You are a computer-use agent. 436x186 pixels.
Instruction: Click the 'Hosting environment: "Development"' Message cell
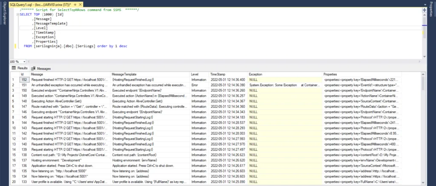pos(70,160)
